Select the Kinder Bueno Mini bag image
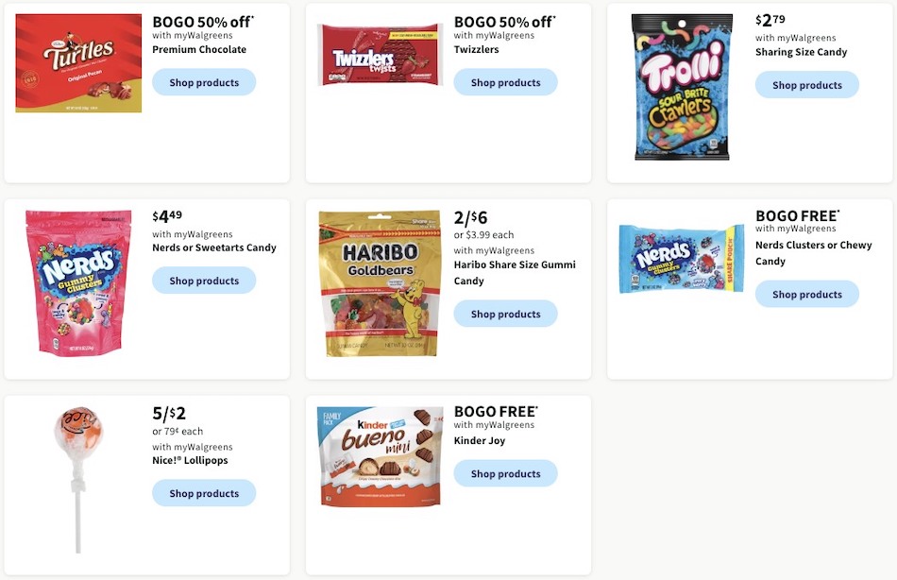Image resolution: width=897 pixels, height=580 pixels. coord(380,456)
